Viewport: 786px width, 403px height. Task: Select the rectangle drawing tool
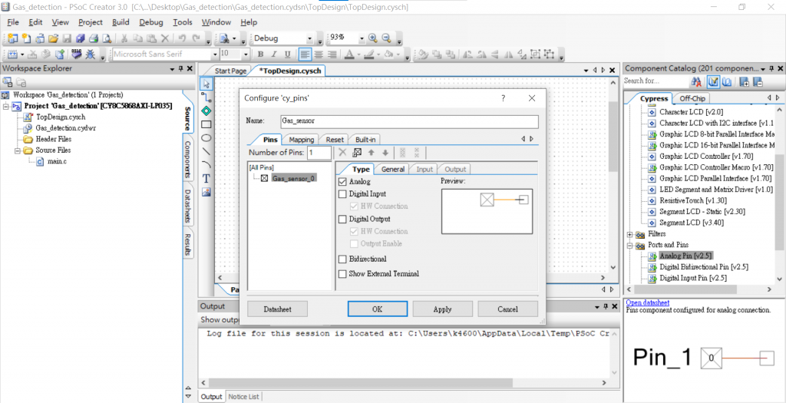[206, 124]
